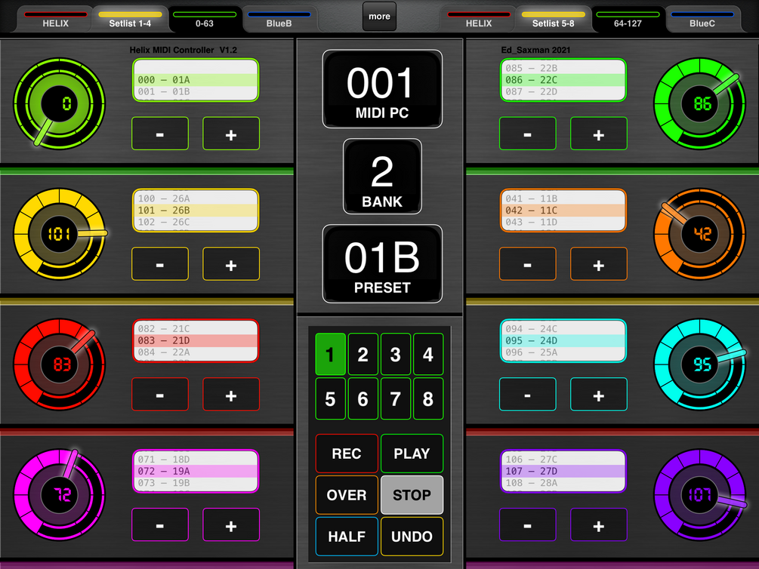This screenshot has width=759, height=569.
Task: Open the BlueB tab
Action: click(x=279, y=20)
